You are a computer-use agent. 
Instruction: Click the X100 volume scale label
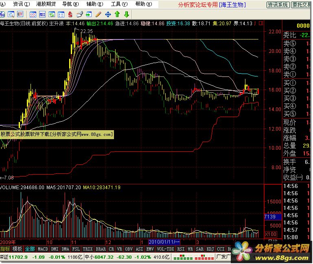[x=271, y=234]
